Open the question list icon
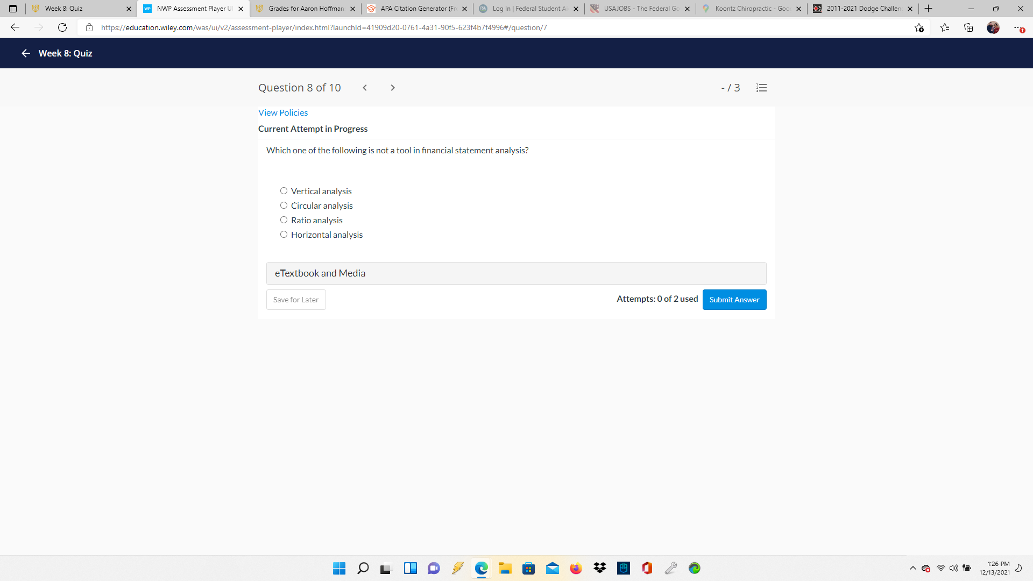 pos(761,88)
